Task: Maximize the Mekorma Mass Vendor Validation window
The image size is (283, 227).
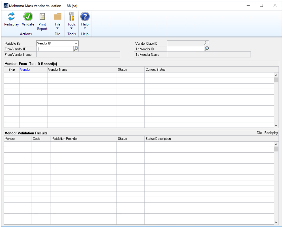Action: (x=261, y=5)
